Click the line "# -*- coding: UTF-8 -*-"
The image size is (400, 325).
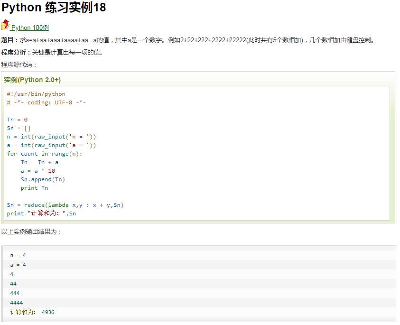point(46,102)
